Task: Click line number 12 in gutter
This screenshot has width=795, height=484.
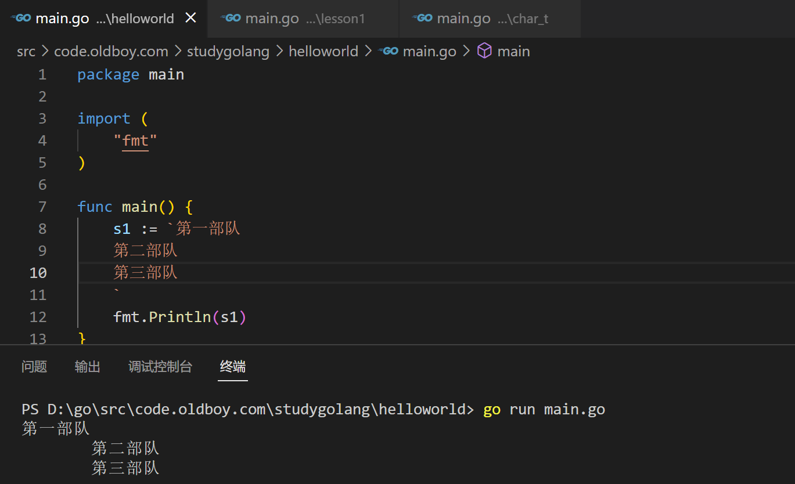Action: (x=38, y=317)
